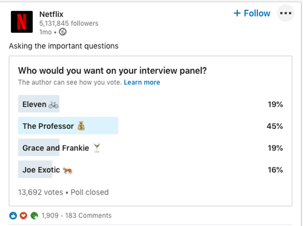Click the cocktail glass emoji beside Grace and Frankie
303x226 pixels.
97,148
